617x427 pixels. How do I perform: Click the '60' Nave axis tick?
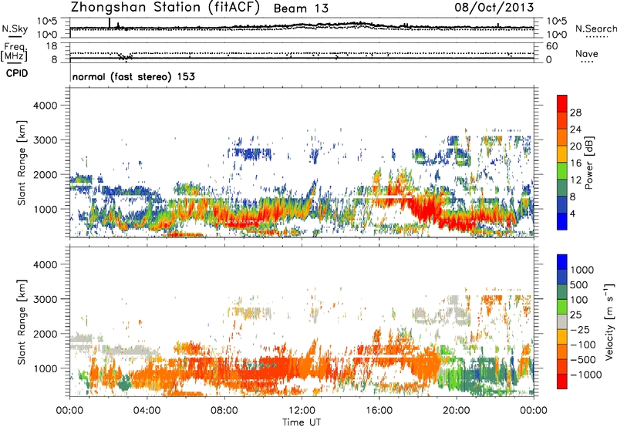(551, 46)
